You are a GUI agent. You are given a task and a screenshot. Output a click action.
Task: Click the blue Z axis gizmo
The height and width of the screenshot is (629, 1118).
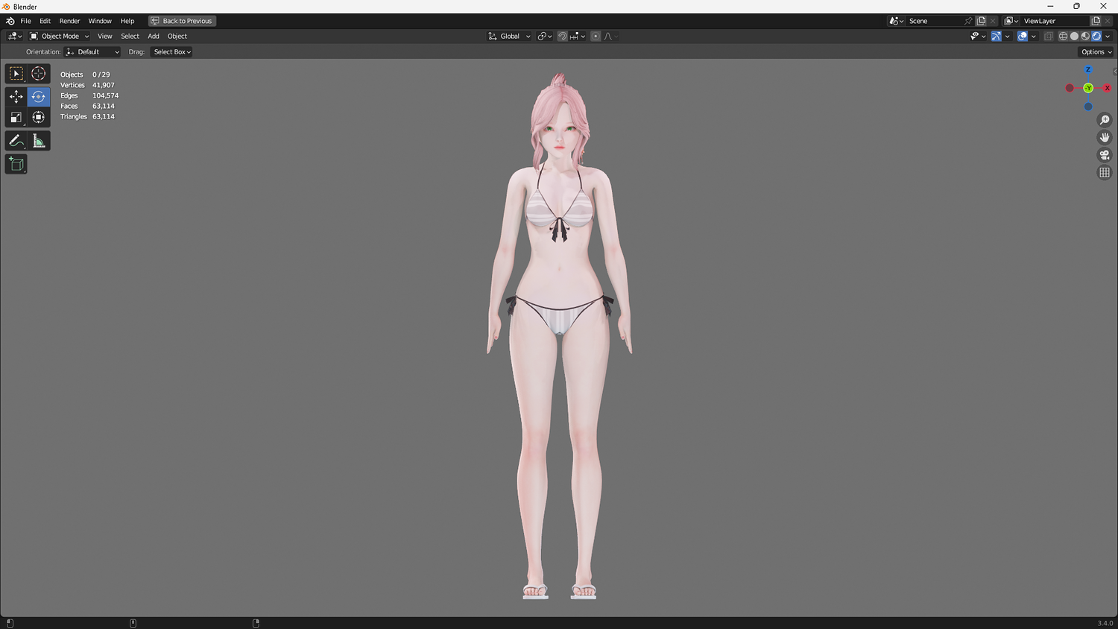coord(1088,69)
